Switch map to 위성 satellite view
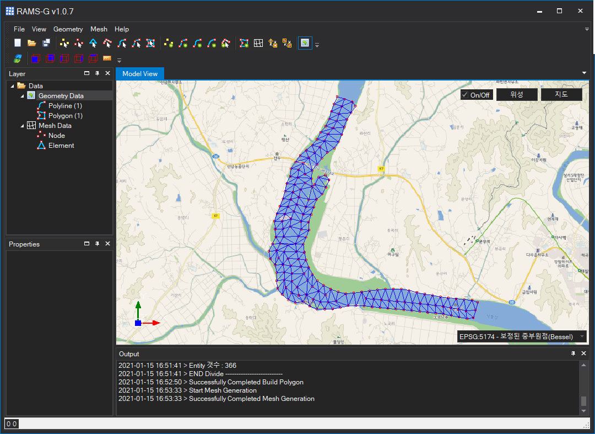The height and width of the screenshot is (434, 595). [x=516, y=94]
